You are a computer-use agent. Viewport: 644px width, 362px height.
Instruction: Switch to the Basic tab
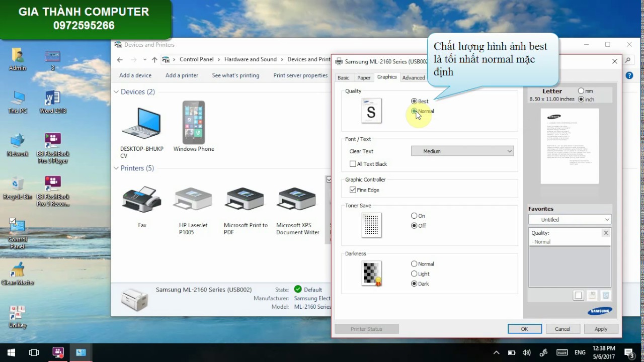pos(343,77)
